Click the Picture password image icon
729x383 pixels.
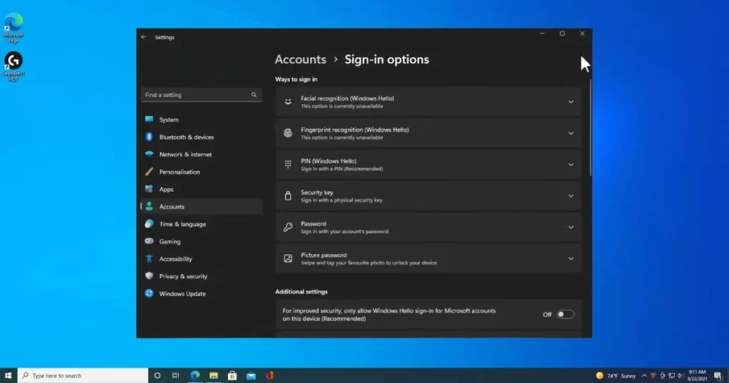pos(288,258)
